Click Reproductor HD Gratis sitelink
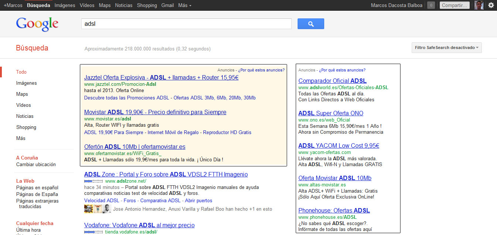 click(x=227, y=132)
